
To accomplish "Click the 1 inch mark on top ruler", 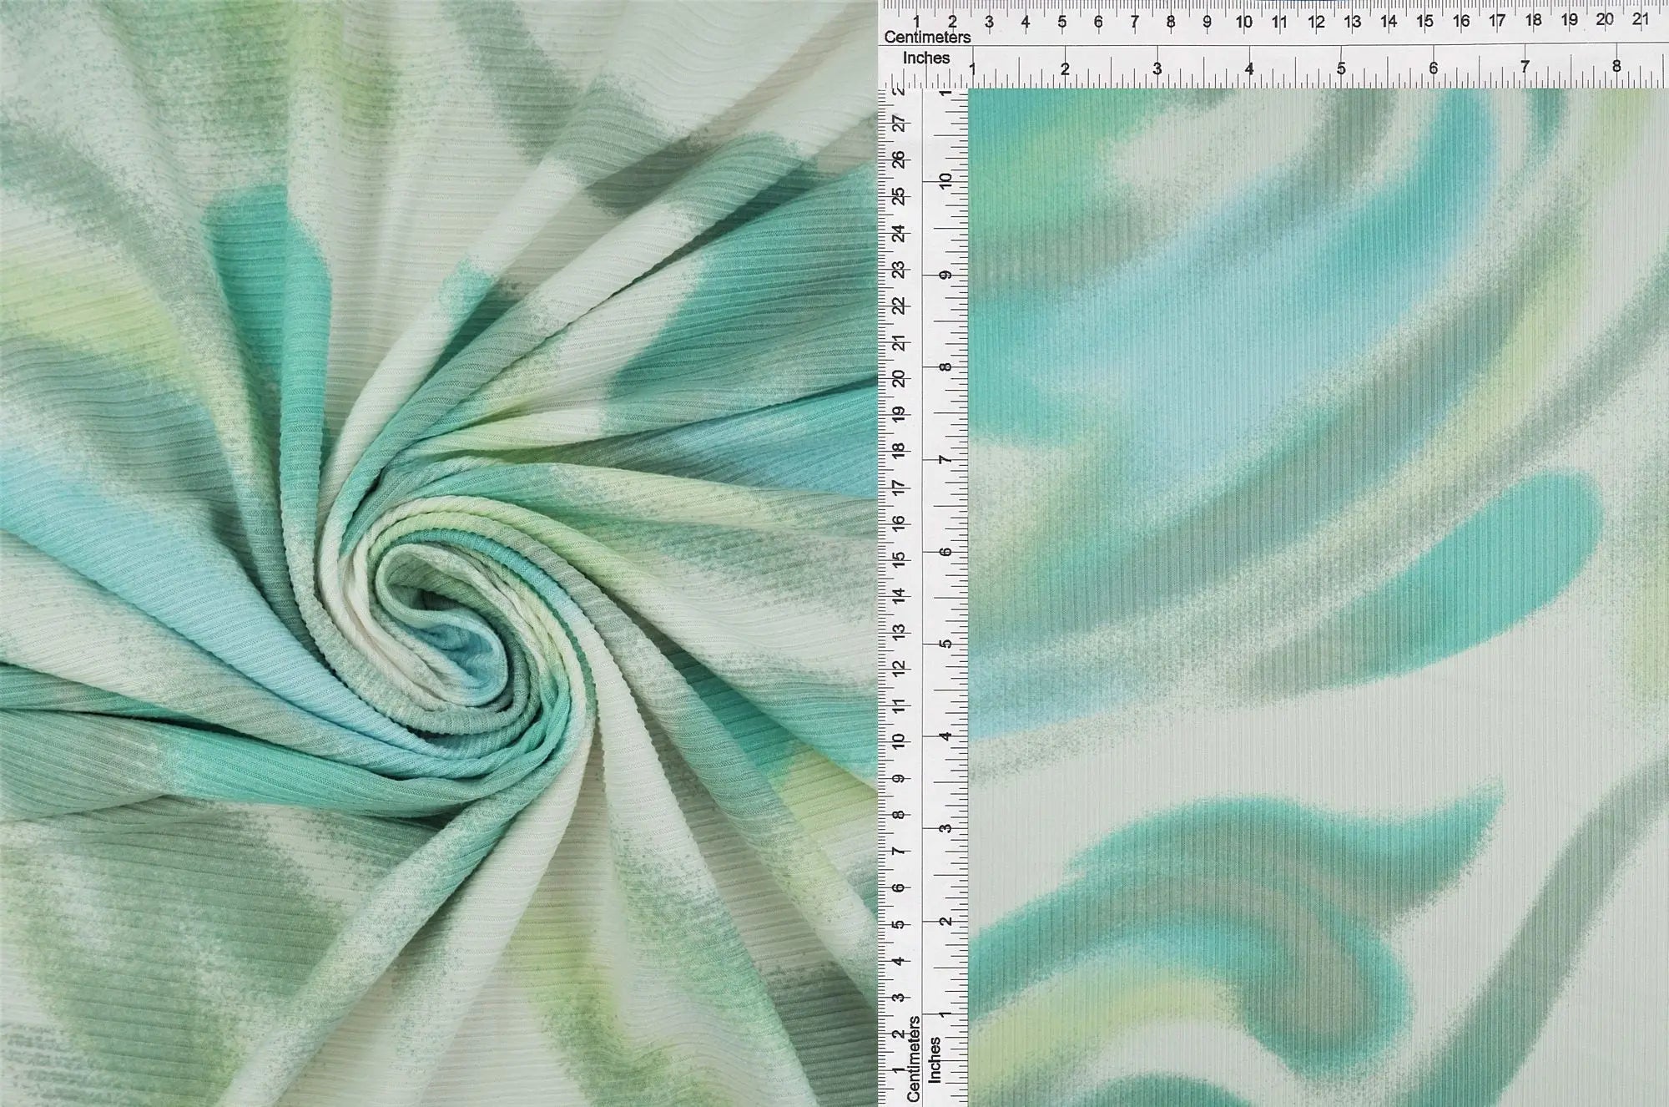I will pyautogui.click(x=972, y=70).
